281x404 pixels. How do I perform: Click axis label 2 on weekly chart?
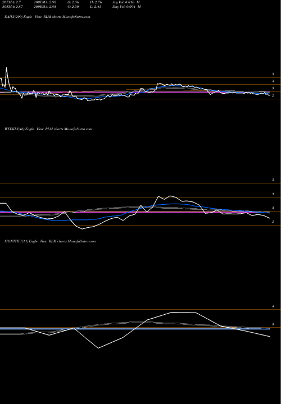click(x=273, y=222)
